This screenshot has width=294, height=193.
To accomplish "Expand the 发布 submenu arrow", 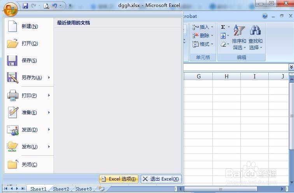I will 49,146.
